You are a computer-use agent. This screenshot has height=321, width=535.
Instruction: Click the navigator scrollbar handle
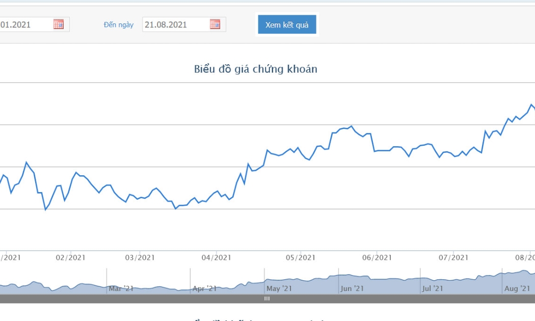(x=267, y=299)
